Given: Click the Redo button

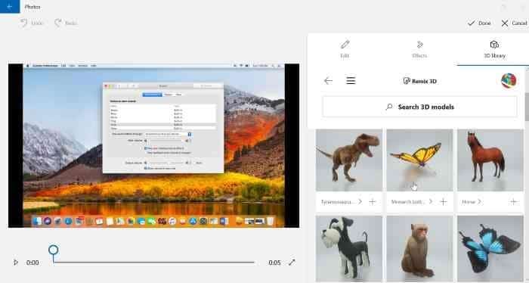Looking at the screenshot, I should [x=66, y=23].
